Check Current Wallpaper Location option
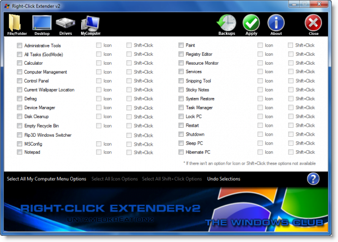 20,89
